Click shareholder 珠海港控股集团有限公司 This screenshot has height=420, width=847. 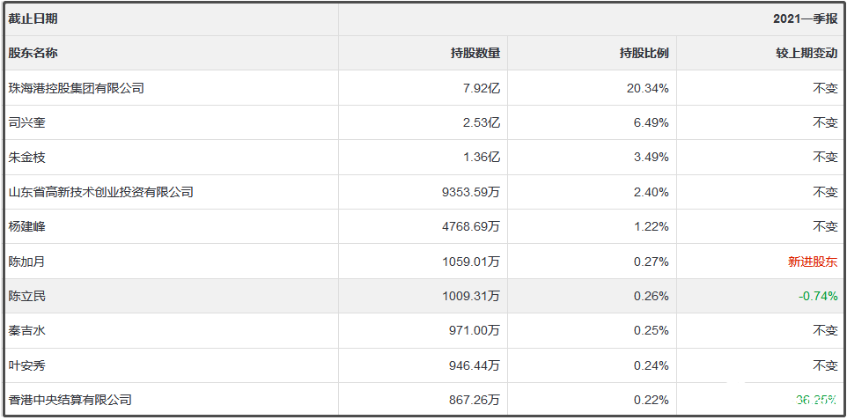(76, 88)
